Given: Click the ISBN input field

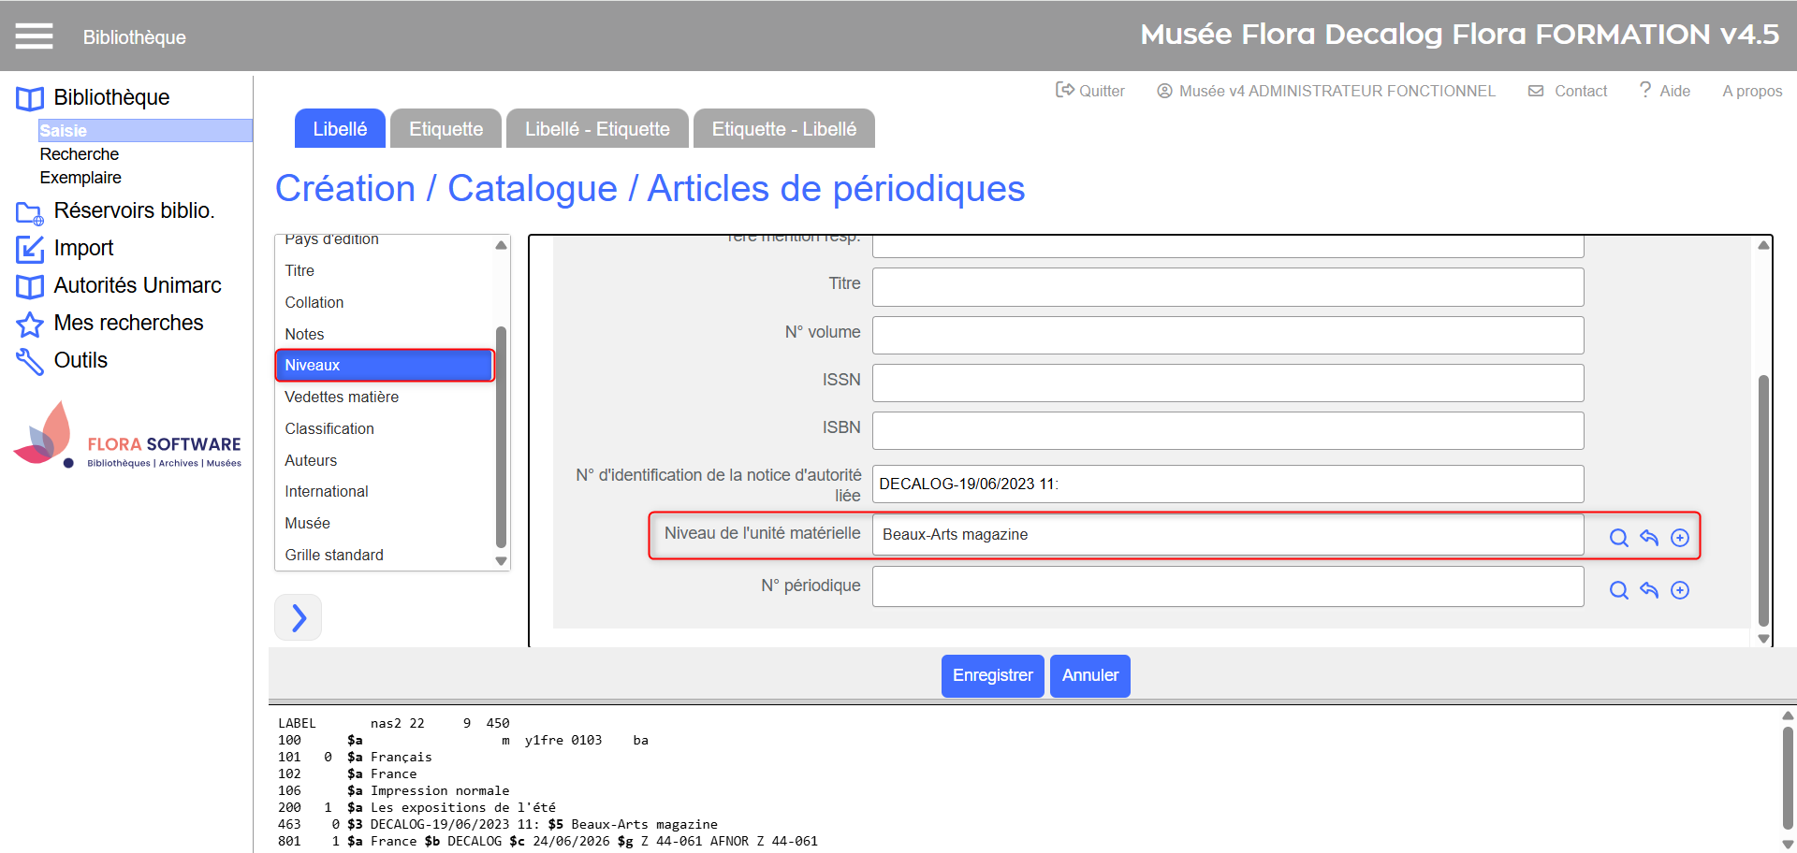Looking at the screenshot, I should click(x=1228, y=430).
